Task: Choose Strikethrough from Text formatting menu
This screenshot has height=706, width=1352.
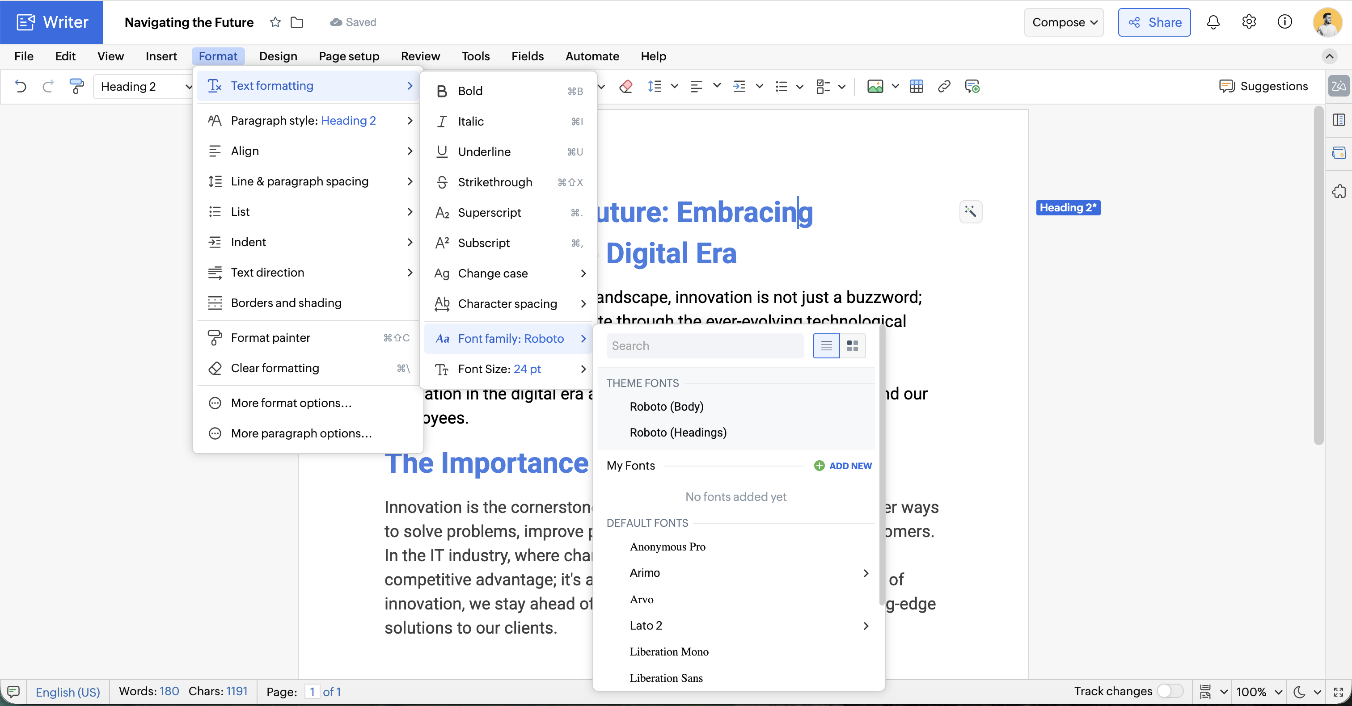Action: click(x=494, y=182)
